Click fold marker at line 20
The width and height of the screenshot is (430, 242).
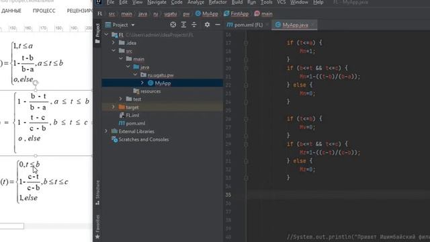[246, 68]
